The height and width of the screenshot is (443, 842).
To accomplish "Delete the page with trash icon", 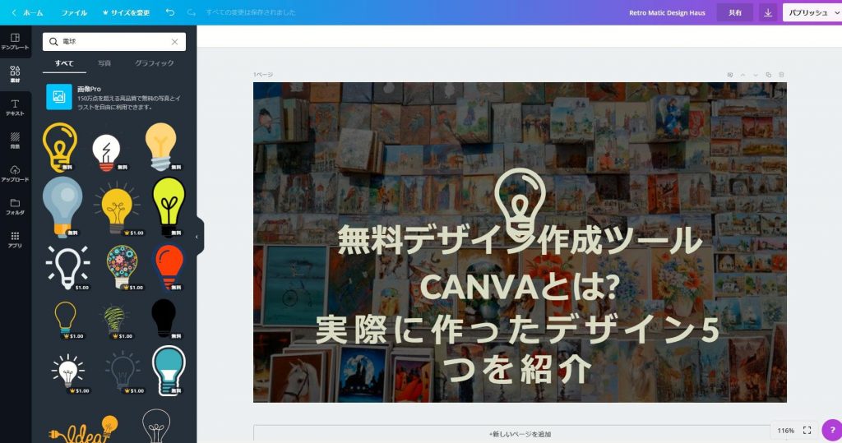I will coord(781,75).
